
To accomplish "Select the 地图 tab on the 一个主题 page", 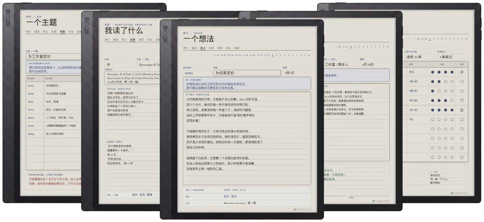I will pyautogui.click(x=63, y=32).
